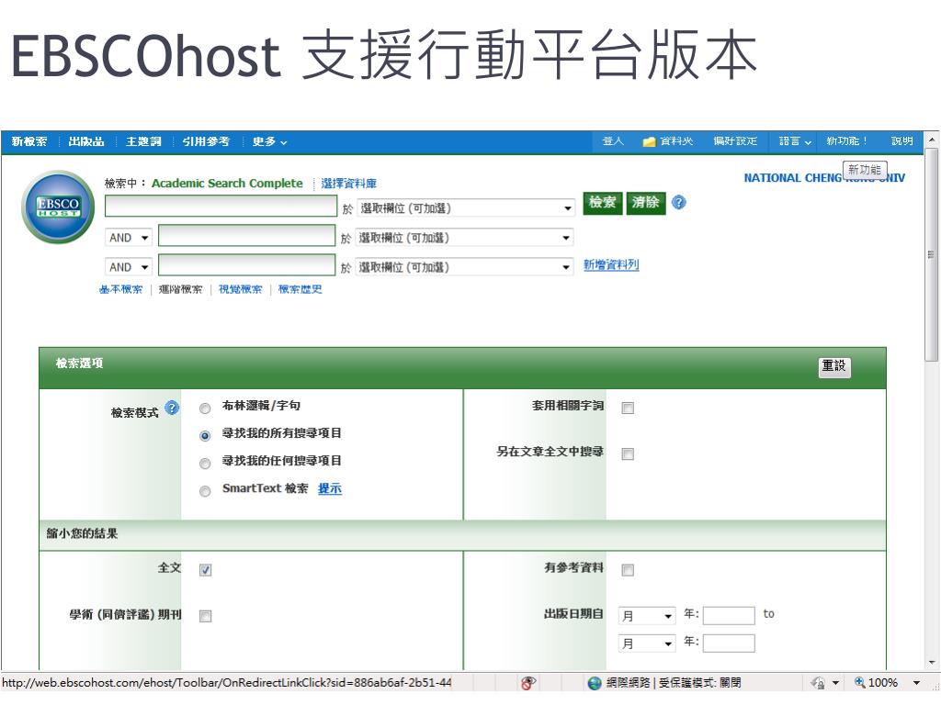Open third row select field dropdown

tap(464, 267)
